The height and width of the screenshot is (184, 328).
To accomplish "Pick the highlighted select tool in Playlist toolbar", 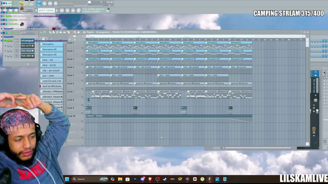I will tap(71, 32).
